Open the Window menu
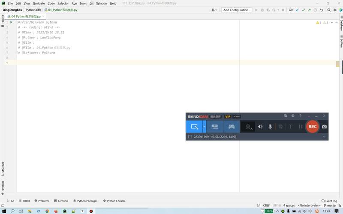The image size is (343, 214). pyautogui.click(x=102, y=3)
